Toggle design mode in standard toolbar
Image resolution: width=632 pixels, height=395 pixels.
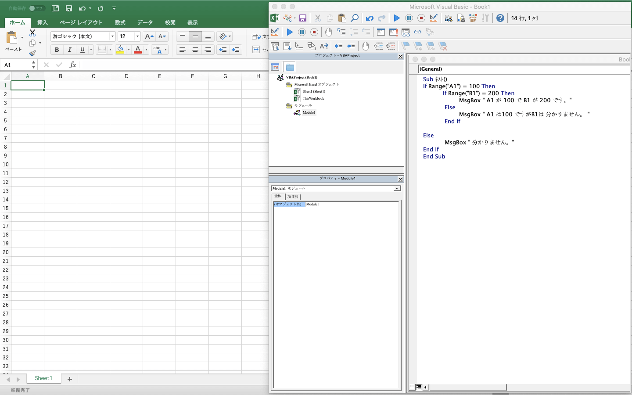(x=434, y=18)
